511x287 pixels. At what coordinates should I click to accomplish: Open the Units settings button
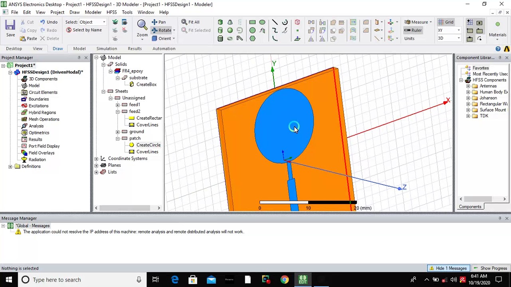[409, 39]
